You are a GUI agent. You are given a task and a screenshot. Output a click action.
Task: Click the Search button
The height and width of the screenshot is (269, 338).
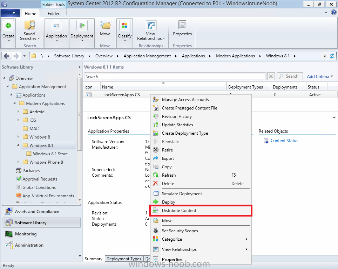pos(290,76)
